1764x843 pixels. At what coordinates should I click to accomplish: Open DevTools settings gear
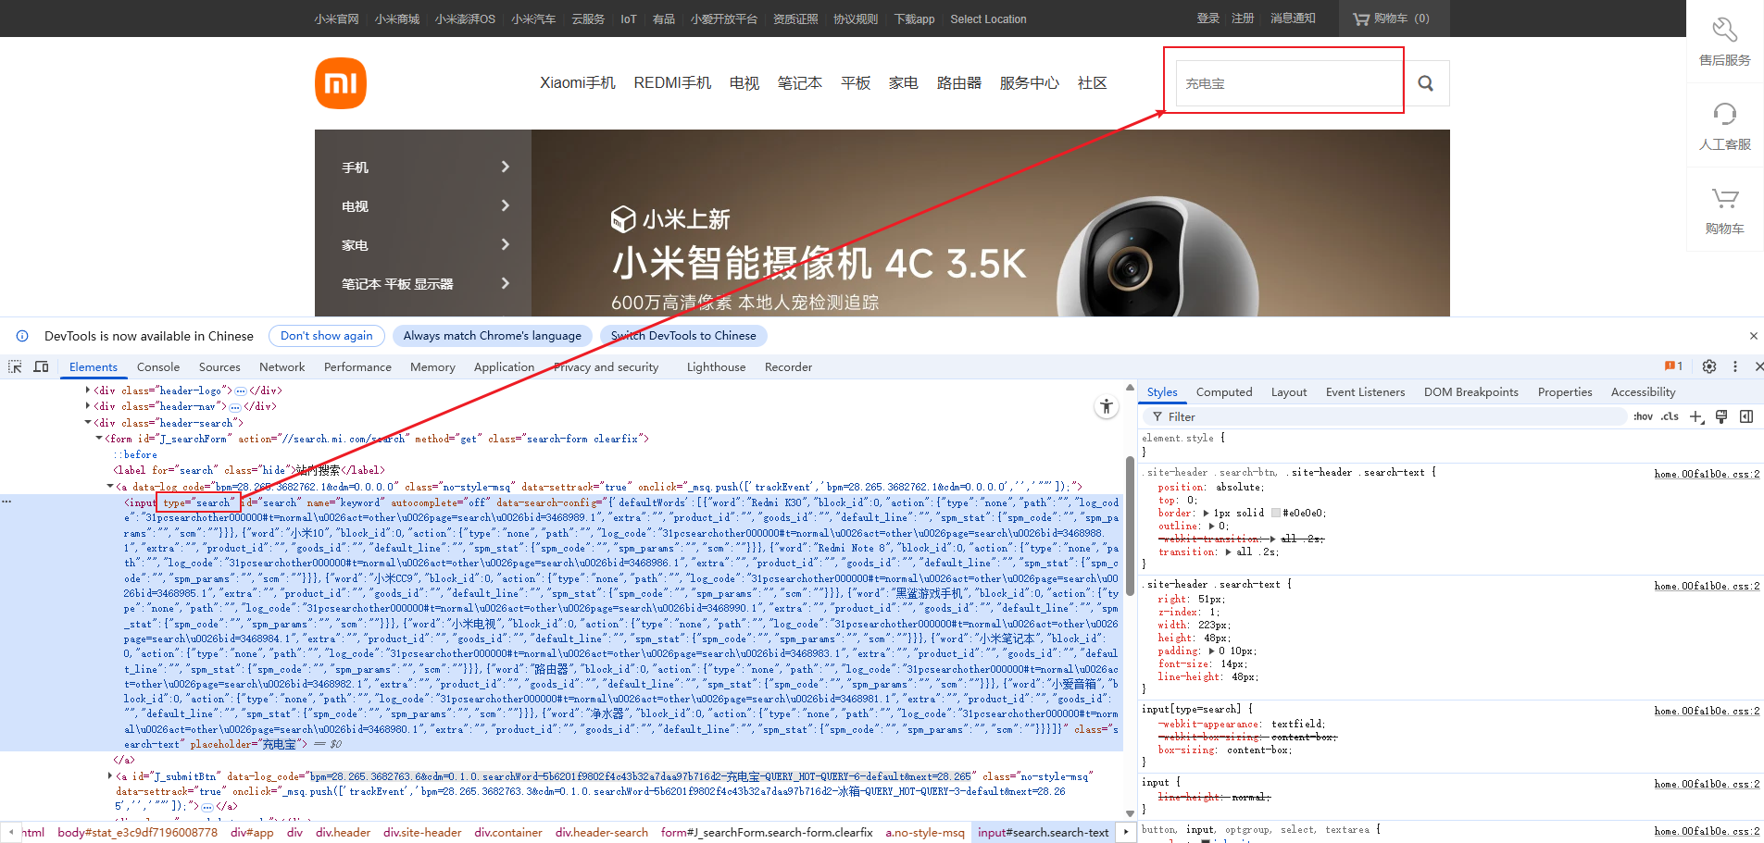pyautogui.click(x=1709, y=366)
